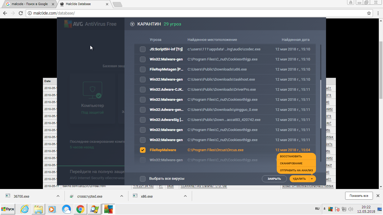This screenshot has height=215, width=383.
Task: Click the AVG quarantine biohazard icon
Action: [132, 24]
